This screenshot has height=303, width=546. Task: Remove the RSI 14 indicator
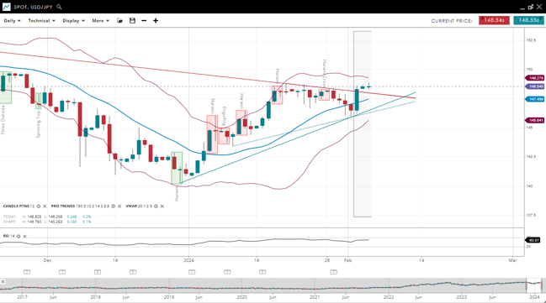pos(24,237)
